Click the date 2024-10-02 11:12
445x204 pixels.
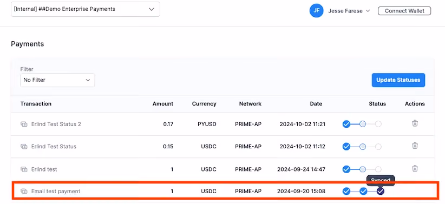(x=302, y=147)
